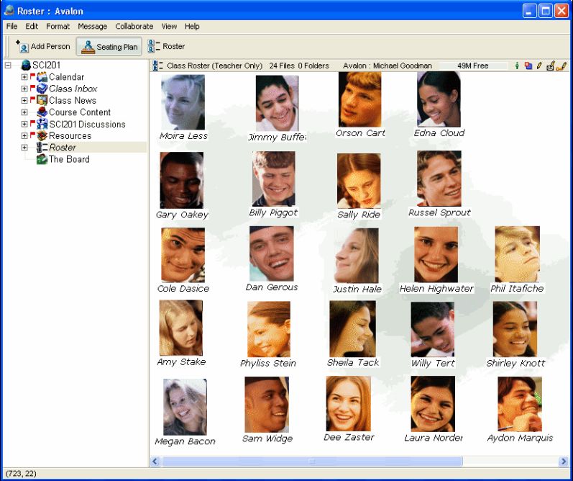The image size is (573, 481).
Task: Click the horizontal scrollbar's right arrow
Action: (561, 461)
